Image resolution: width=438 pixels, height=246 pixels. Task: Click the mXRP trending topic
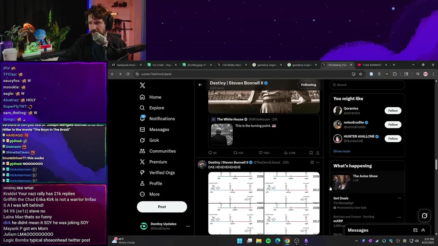click(338, 221)
